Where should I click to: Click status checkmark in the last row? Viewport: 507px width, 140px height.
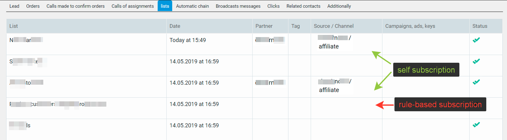[x=476, y=125]
